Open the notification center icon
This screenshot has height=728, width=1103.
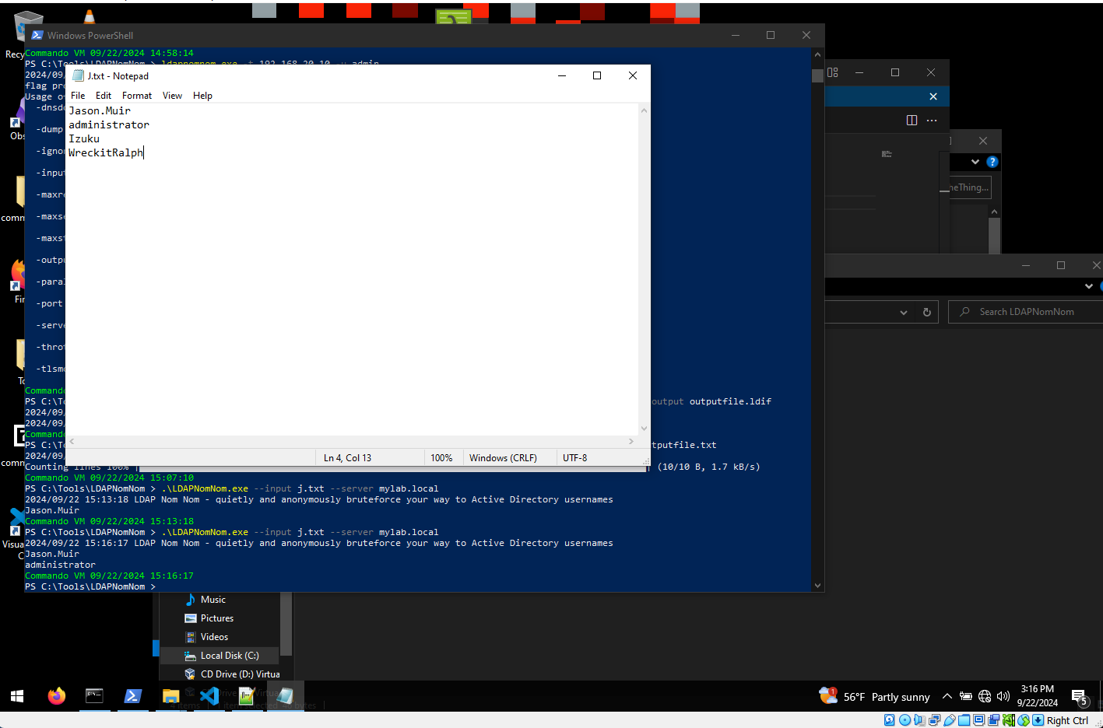pos(1079,697)
